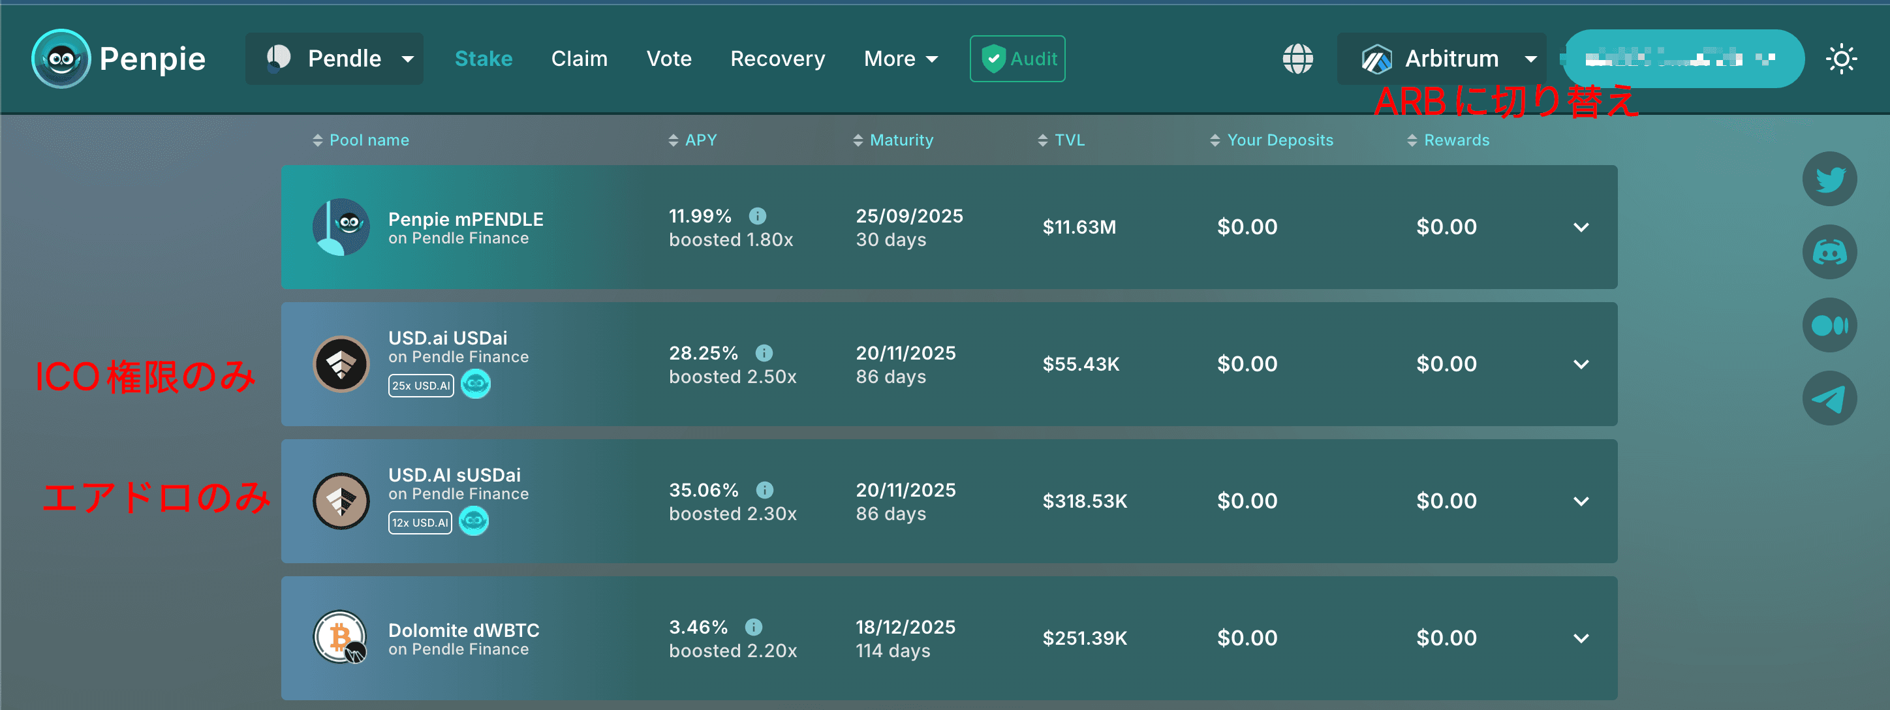
Task: Open the More menu dropdown
Action: [x=901, y=59]
